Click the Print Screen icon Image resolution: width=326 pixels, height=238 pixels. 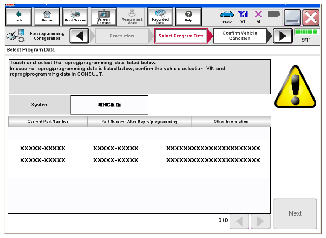[75, 16]
